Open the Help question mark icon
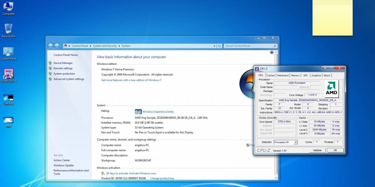The height and width of the screenshot is (187, 375). [272, 52]
